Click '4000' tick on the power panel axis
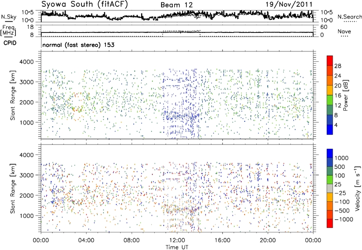362x250 pixels. [26, 62]
